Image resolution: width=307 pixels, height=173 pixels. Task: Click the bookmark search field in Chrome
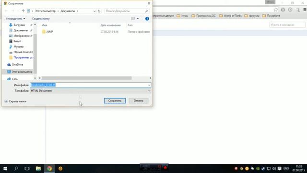click(287, 25)
